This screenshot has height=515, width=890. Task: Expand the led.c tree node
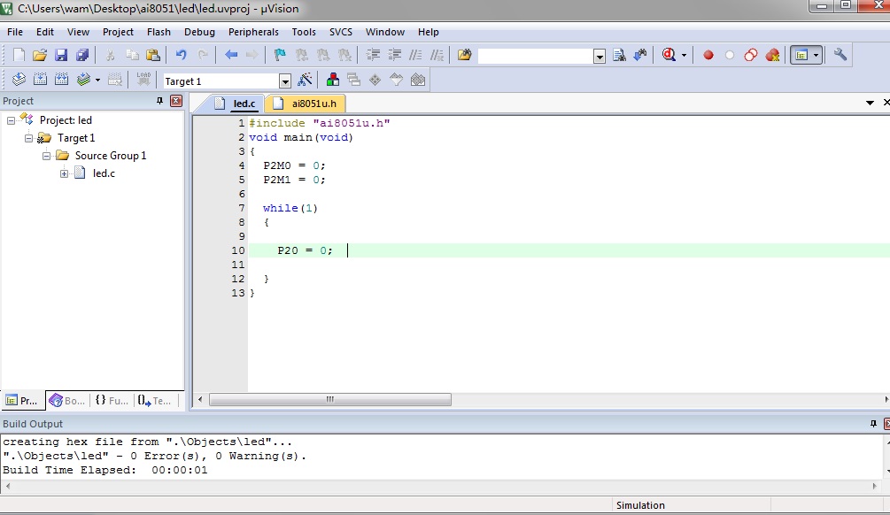[64, 173]
